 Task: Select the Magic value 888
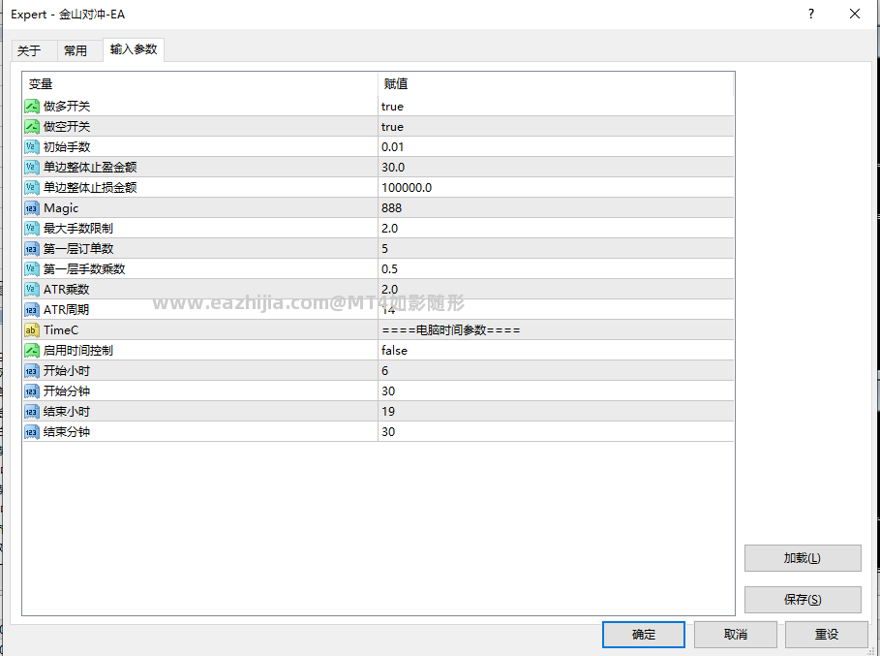[392, 207]
